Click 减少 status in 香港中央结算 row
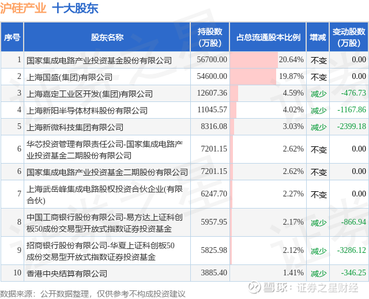 318,274
